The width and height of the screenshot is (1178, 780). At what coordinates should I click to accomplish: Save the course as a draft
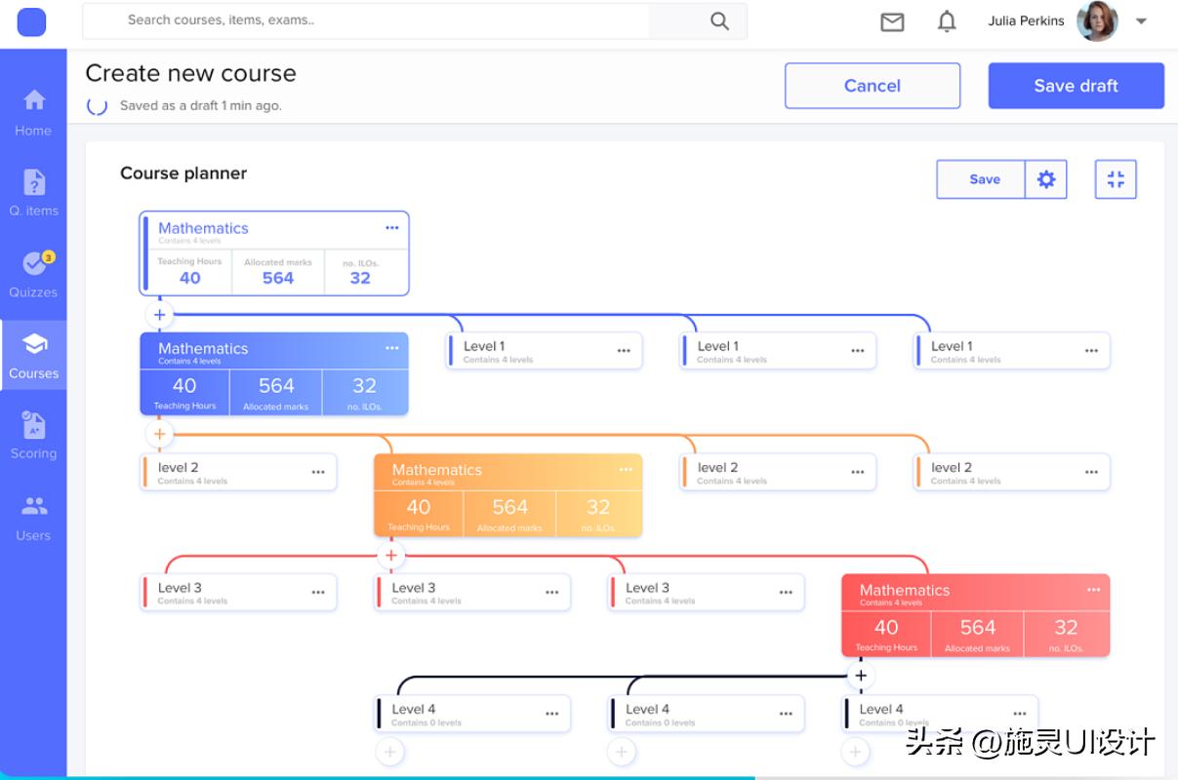pyautogui.click(x=1075, y=86)
